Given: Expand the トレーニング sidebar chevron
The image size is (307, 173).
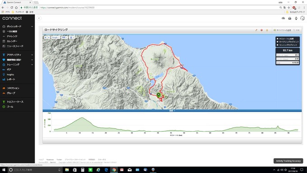Looking at the screenshot, I should click(x=32, y=65).
